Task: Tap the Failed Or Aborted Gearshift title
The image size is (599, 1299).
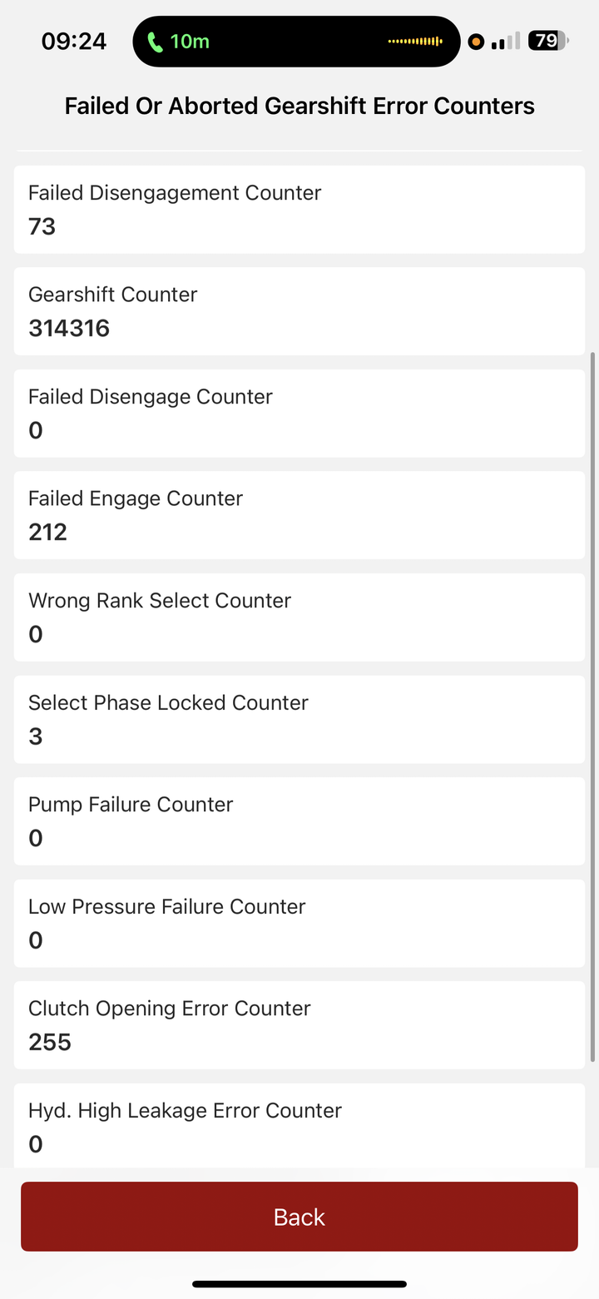Action: [x=299, y=107]
